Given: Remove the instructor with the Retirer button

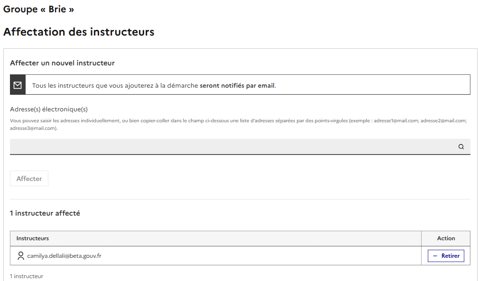Looking at the screenshot, I should tap(446, 256).
